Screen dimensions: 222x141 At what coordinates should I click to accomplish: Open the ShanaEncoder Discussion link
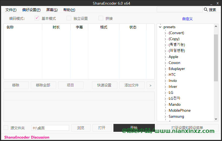click(x=27, y=137)
